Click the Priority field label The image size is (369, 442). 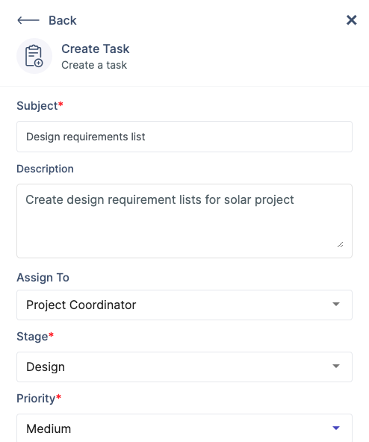click(x=39, y=399)
